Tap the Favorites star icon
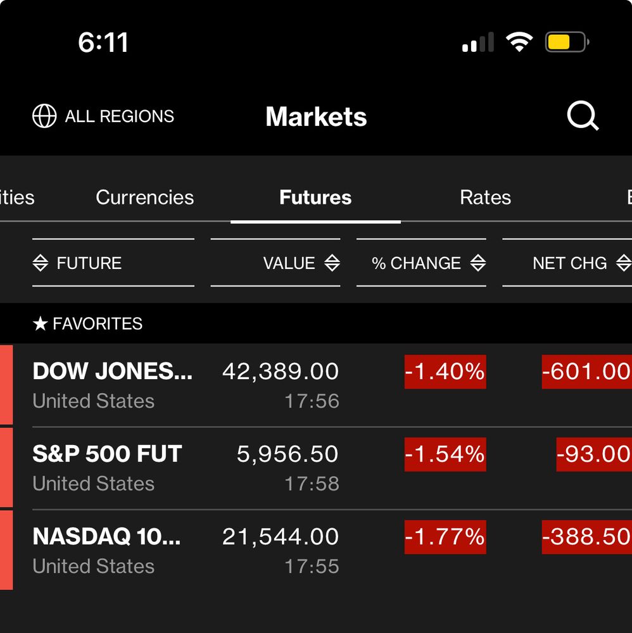The image size is (632, 633). tap(40, 324)
